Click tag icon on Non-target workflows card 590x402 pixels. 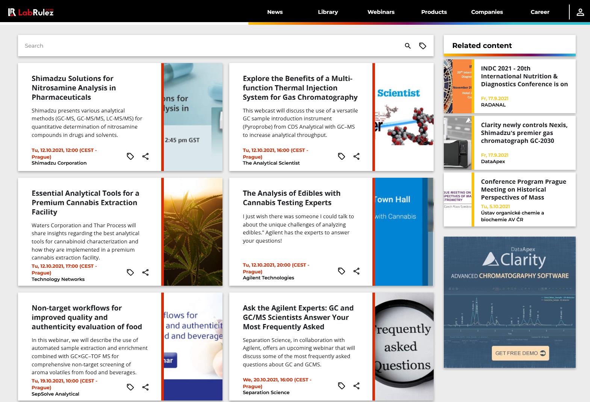coord(130,387)
